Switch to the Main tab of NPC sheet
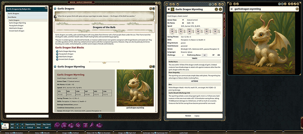This screenshot has width=303, height=134. [224, 16]
